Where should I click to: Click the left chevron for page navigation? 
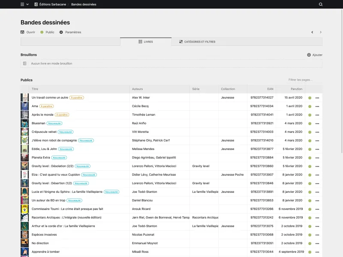(x=312, y=32)
